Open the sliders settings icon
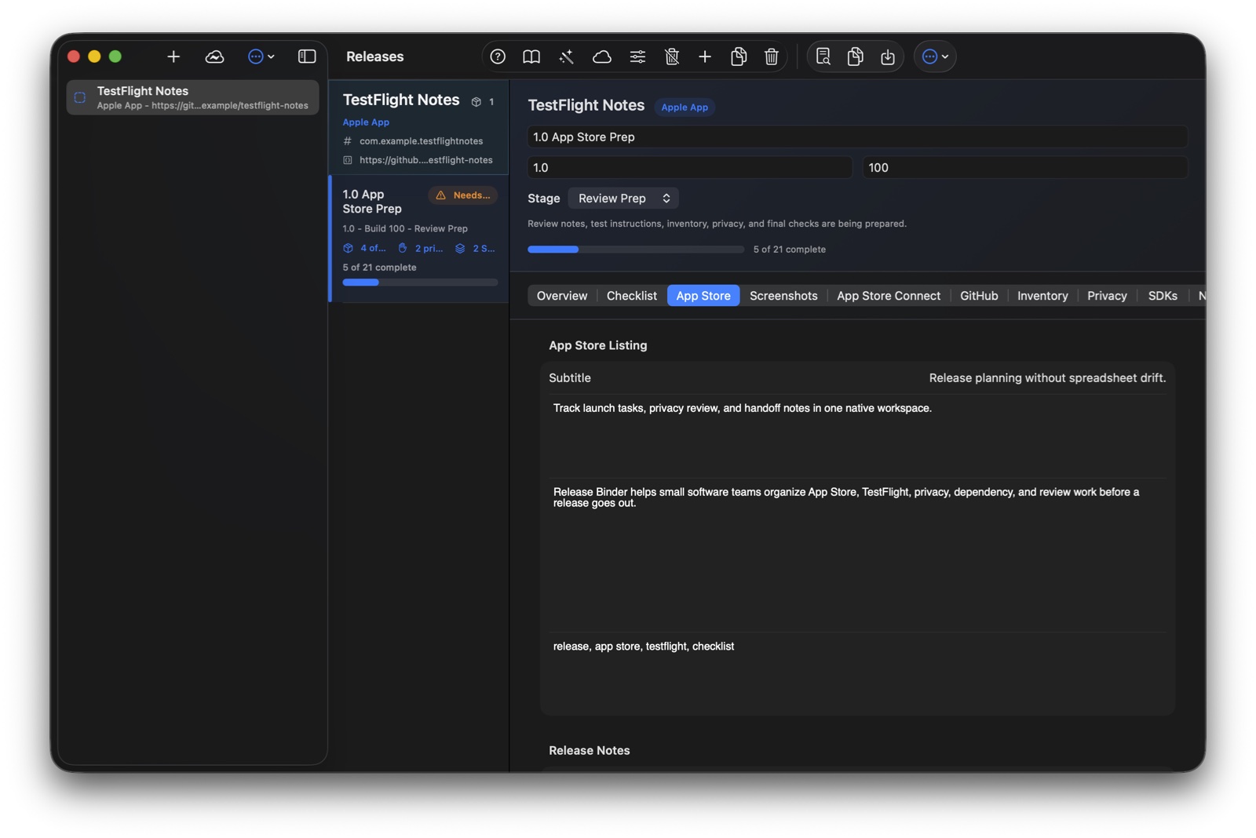Image resolution: width=1256 pixels, height=838 pixels. pyautogui.click(x=637, y=56)
